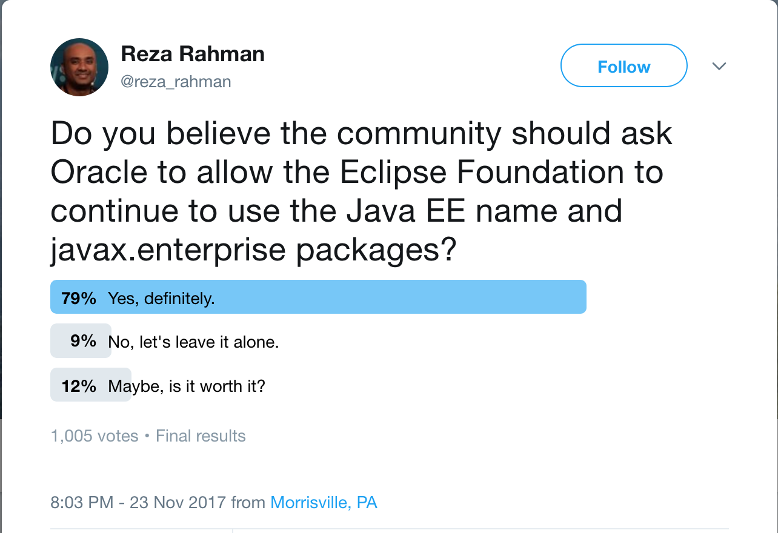Click the Follow button
The width and height of the screenshot is (778, 533).
(623, 65)
